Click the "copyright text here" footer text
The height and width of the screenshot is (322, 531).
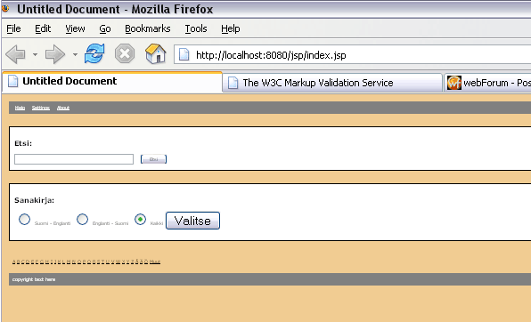34,279
